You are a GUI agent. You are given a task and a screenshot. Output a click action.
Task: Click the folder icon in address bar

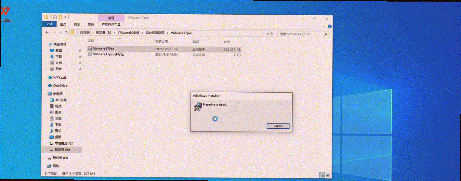coord(73,33)
